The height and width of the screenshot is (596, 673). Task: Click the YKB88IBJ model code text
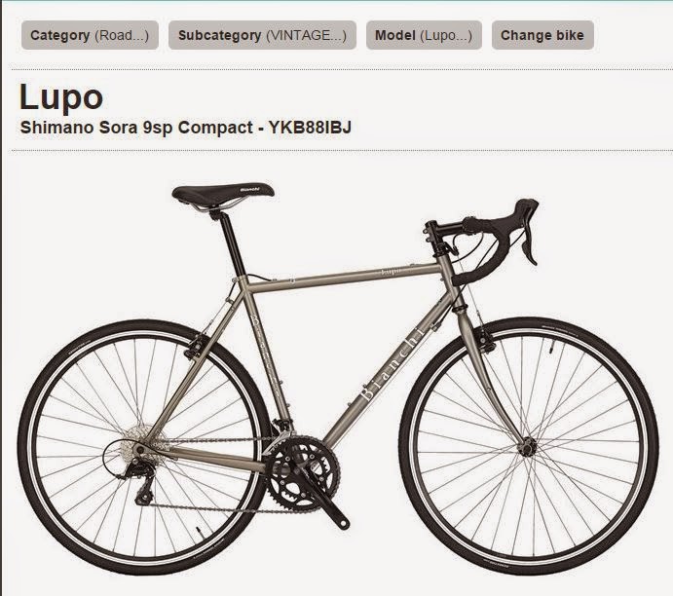pyautogui.click(x=310, y=128)
